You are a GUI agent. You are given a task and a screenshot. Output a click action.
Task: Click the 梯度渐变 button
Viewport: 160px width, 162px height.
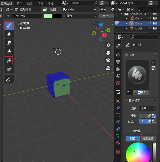149,139
